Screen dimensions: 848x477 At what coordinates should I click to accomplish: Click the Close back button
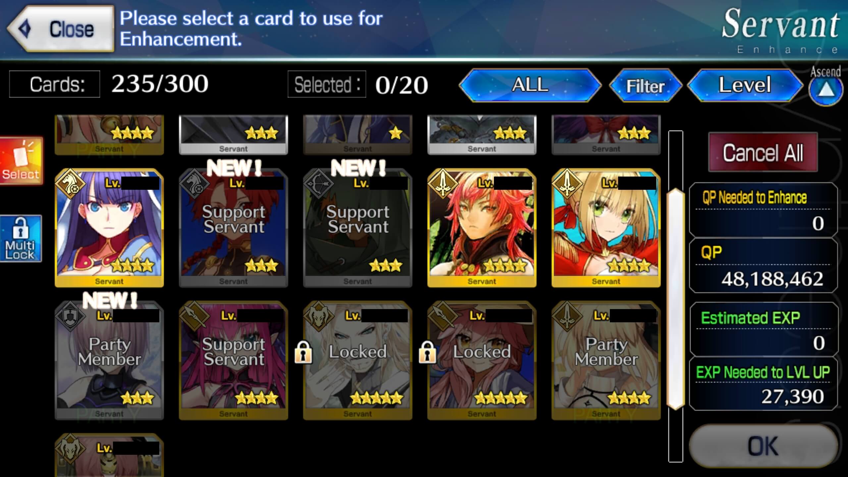(x=61, y=29)
